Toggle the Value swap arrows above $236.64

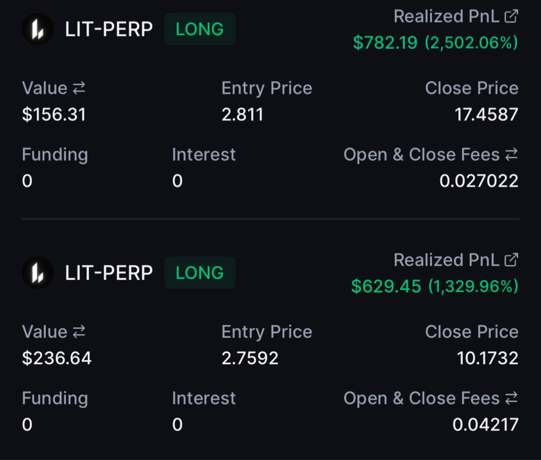(79, 332)
